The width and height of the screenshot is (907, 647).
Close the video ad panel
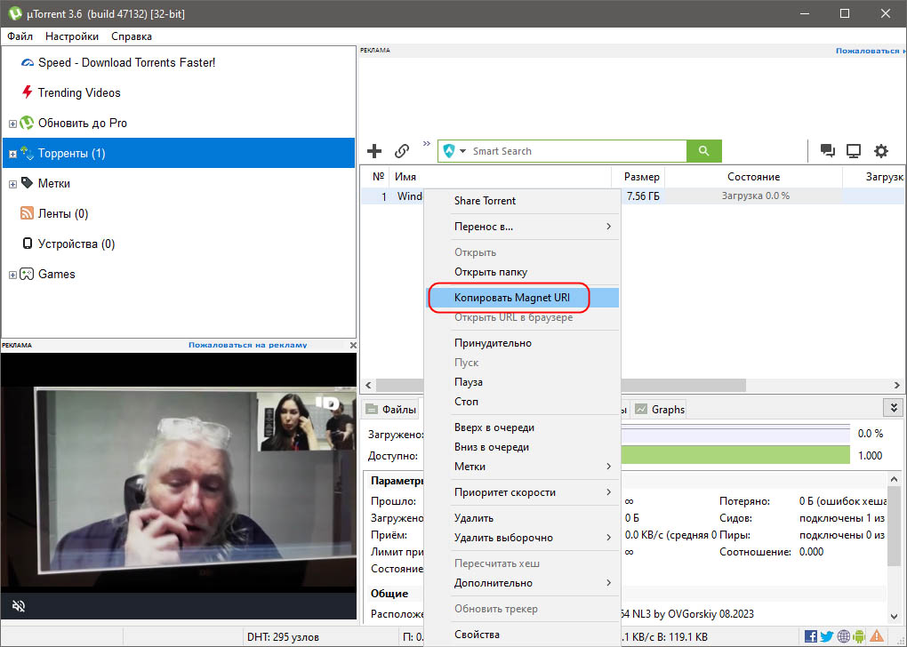tap(353, 345)
